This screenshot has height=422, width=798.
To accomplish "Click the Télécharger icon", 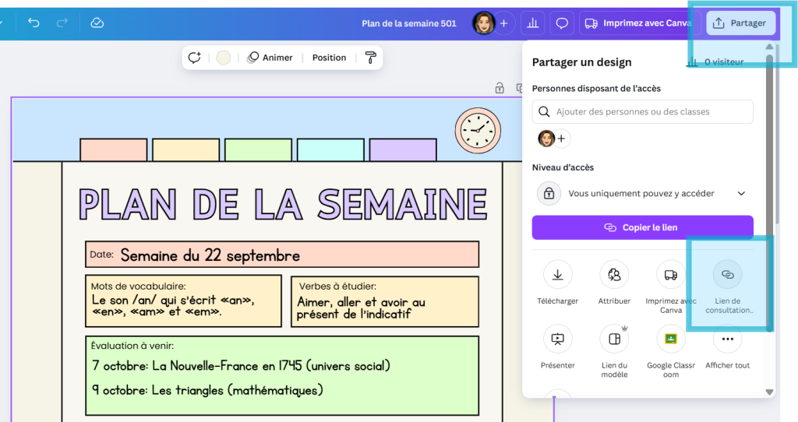I will coord(558,275).
